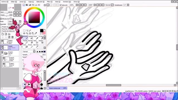Open the zoom percentage dropdown next to 150%
178x100 pixels.
77,5
